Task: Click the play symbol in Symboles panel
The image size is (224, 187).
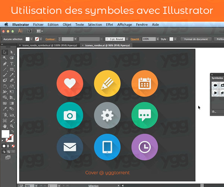Action: [x=215, y=93]
